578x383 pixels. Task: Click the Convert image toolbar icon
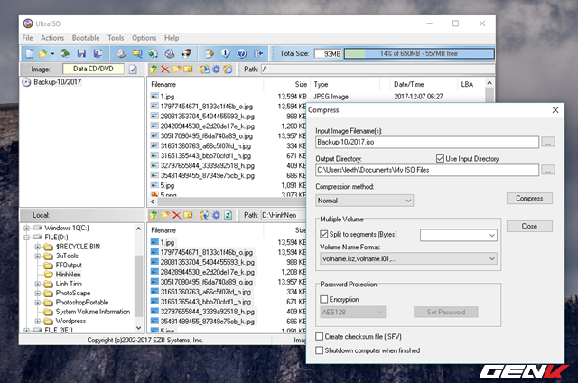(137, 54)
